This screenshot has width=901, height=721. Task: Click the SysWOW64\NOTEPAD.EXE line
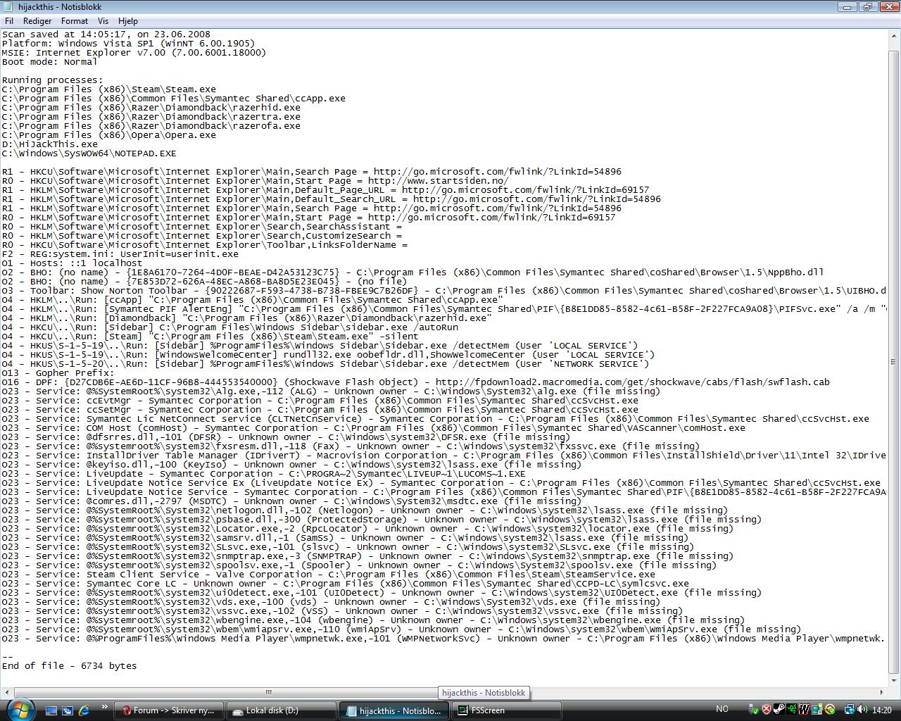(89, 153)
